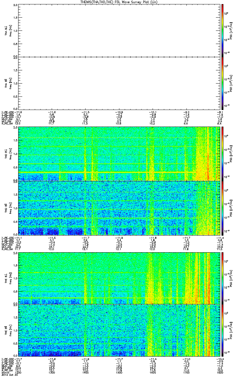Select the THE BII panel color bar
Image resolution: width=235 pixels, height=377 pixels.
pyautogui.click(x=222, y=330)
